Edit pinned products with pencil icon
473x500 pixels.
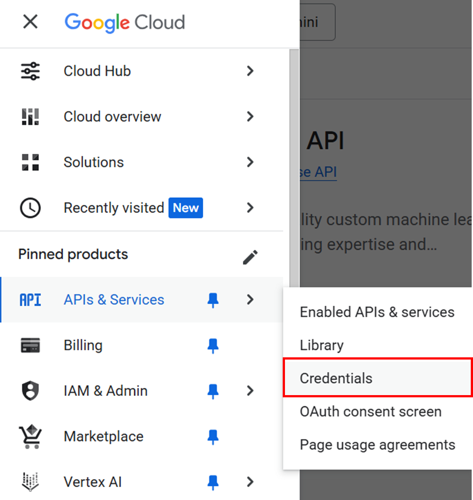250,257
